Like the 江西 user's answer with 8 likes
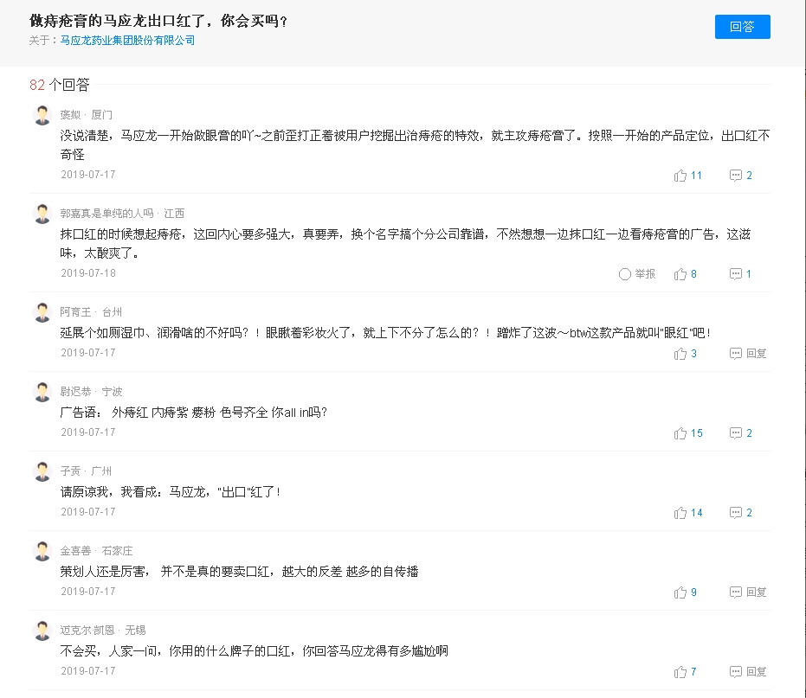This screenshot has height=698, width=806. pyautogui.click(x=685, y=274)
